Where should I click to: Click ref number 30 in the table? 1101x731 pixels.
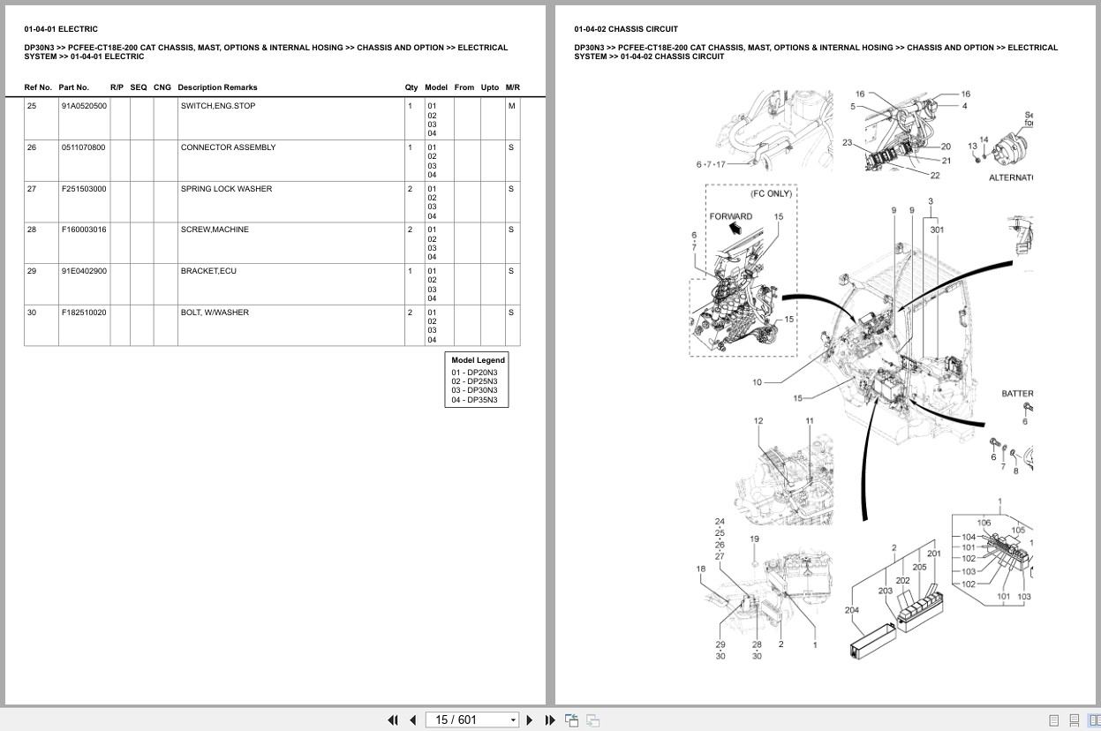coord(32,313)
